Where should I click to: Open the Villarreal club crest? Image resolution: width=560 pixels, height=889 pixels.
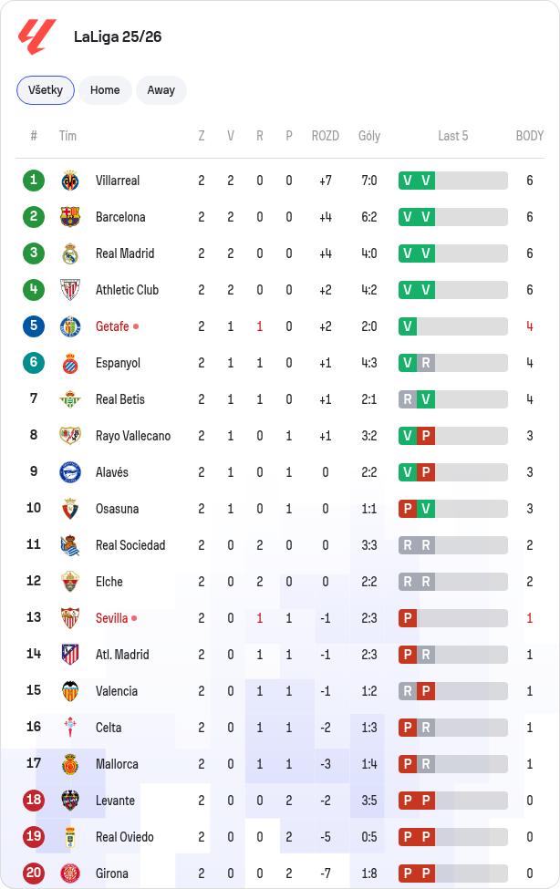[x=70, y=181]
